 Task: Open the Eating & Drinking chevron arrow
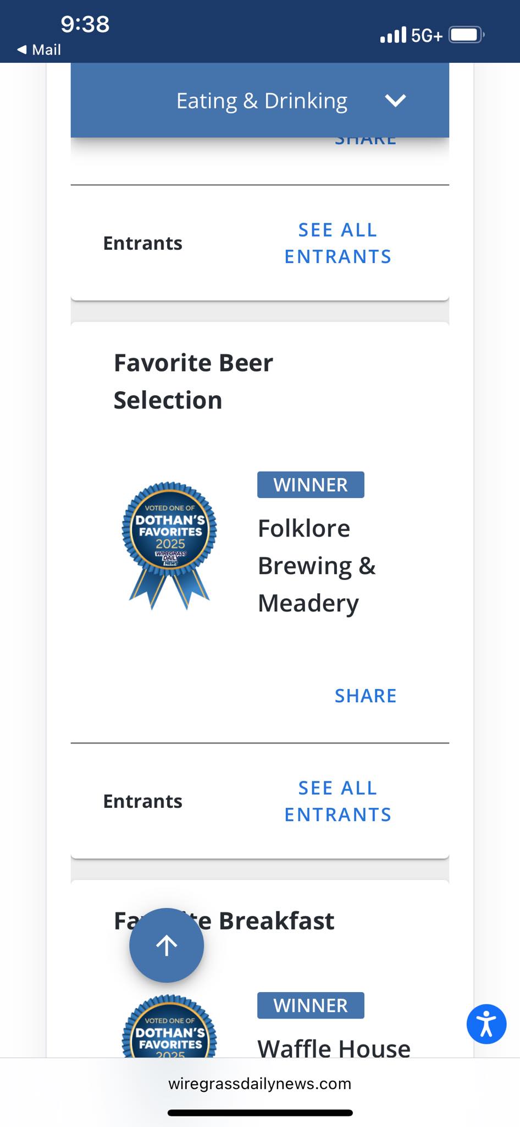coord(396,100)
